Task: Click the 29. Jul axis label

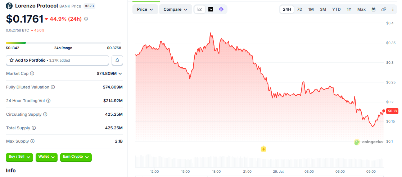Action: click(278, 171)
